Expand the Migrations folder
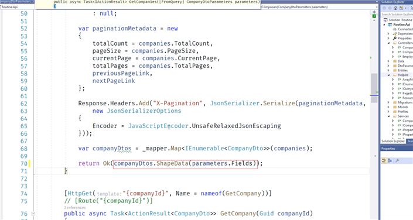Screen dimensions: 413x220 pyautogui.click(x=388, y=102)
